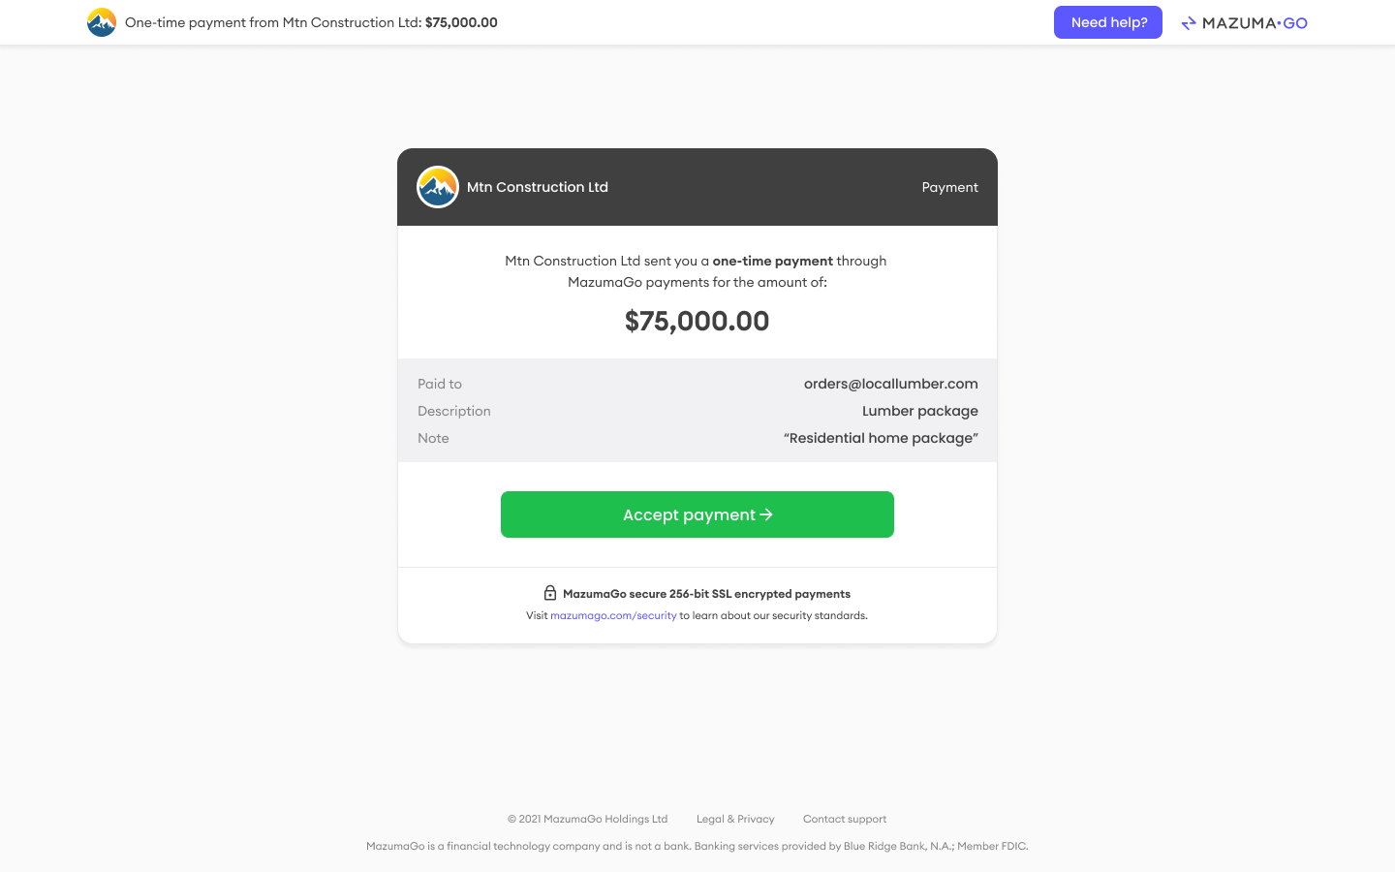Accept the $75,000 payment
Screen dimensions: 1395x872
(697, 514)
